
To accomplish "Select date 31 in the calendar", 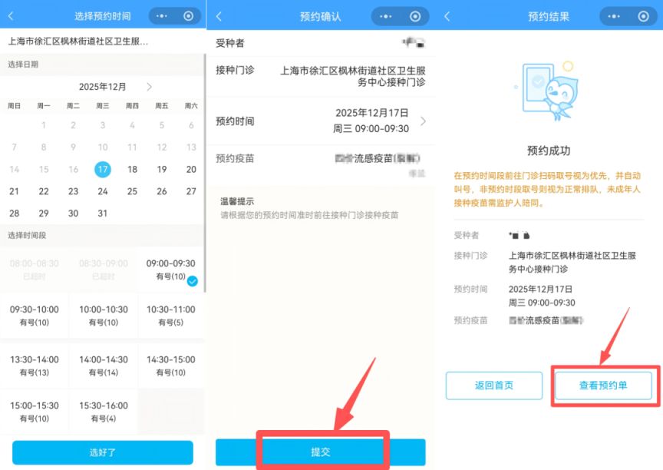I will click(103, 213).
